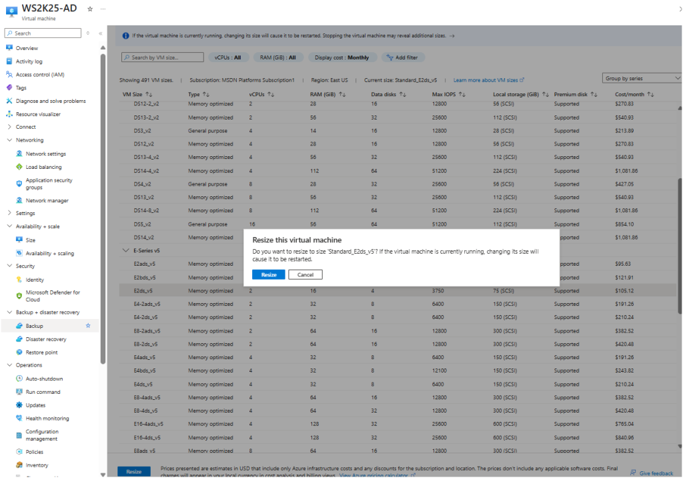This screenshot has height=478, width=683.
Task: Open Resource visualizer icon
Action: pyautogui.click(x=9, y=114)
